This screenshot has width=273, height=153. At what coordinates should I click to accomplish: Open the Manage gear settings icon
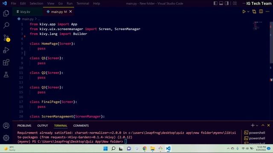pyautogui.click(x=6, y=138)
